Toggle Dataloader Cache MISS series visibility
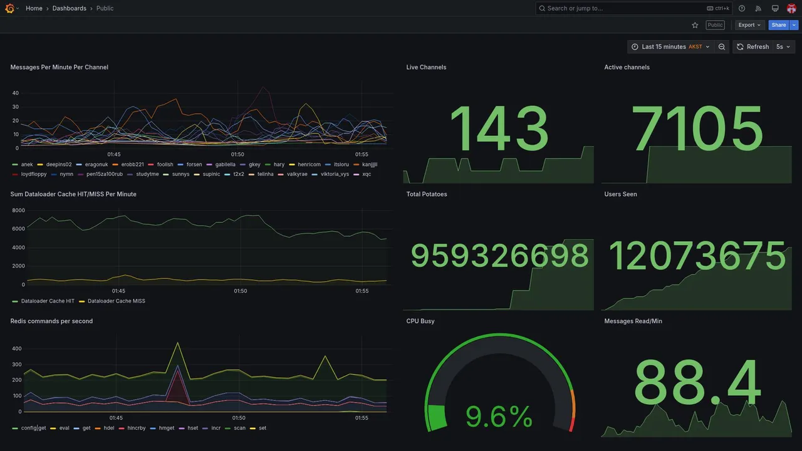 click(x=117, y=301)
